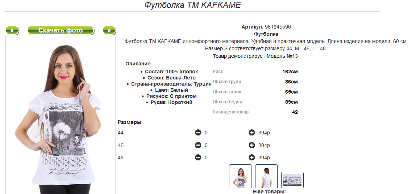Decrease quantity for size 46
The image size is (412, 194).
tap(198, 145)
